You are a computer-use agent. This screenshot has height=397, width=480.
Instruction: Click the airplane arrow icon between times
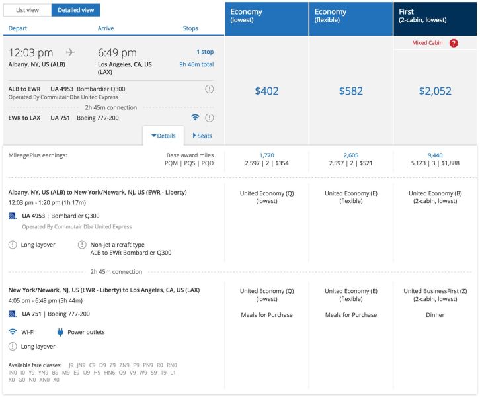click(x=70, y=52)
